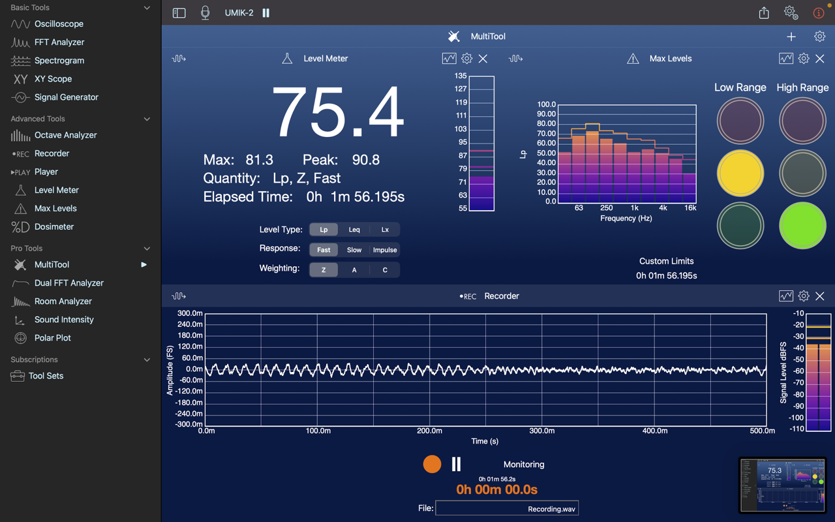Pause the Recorder monitoring
The image size is (835, 522).
coord(457,464)
